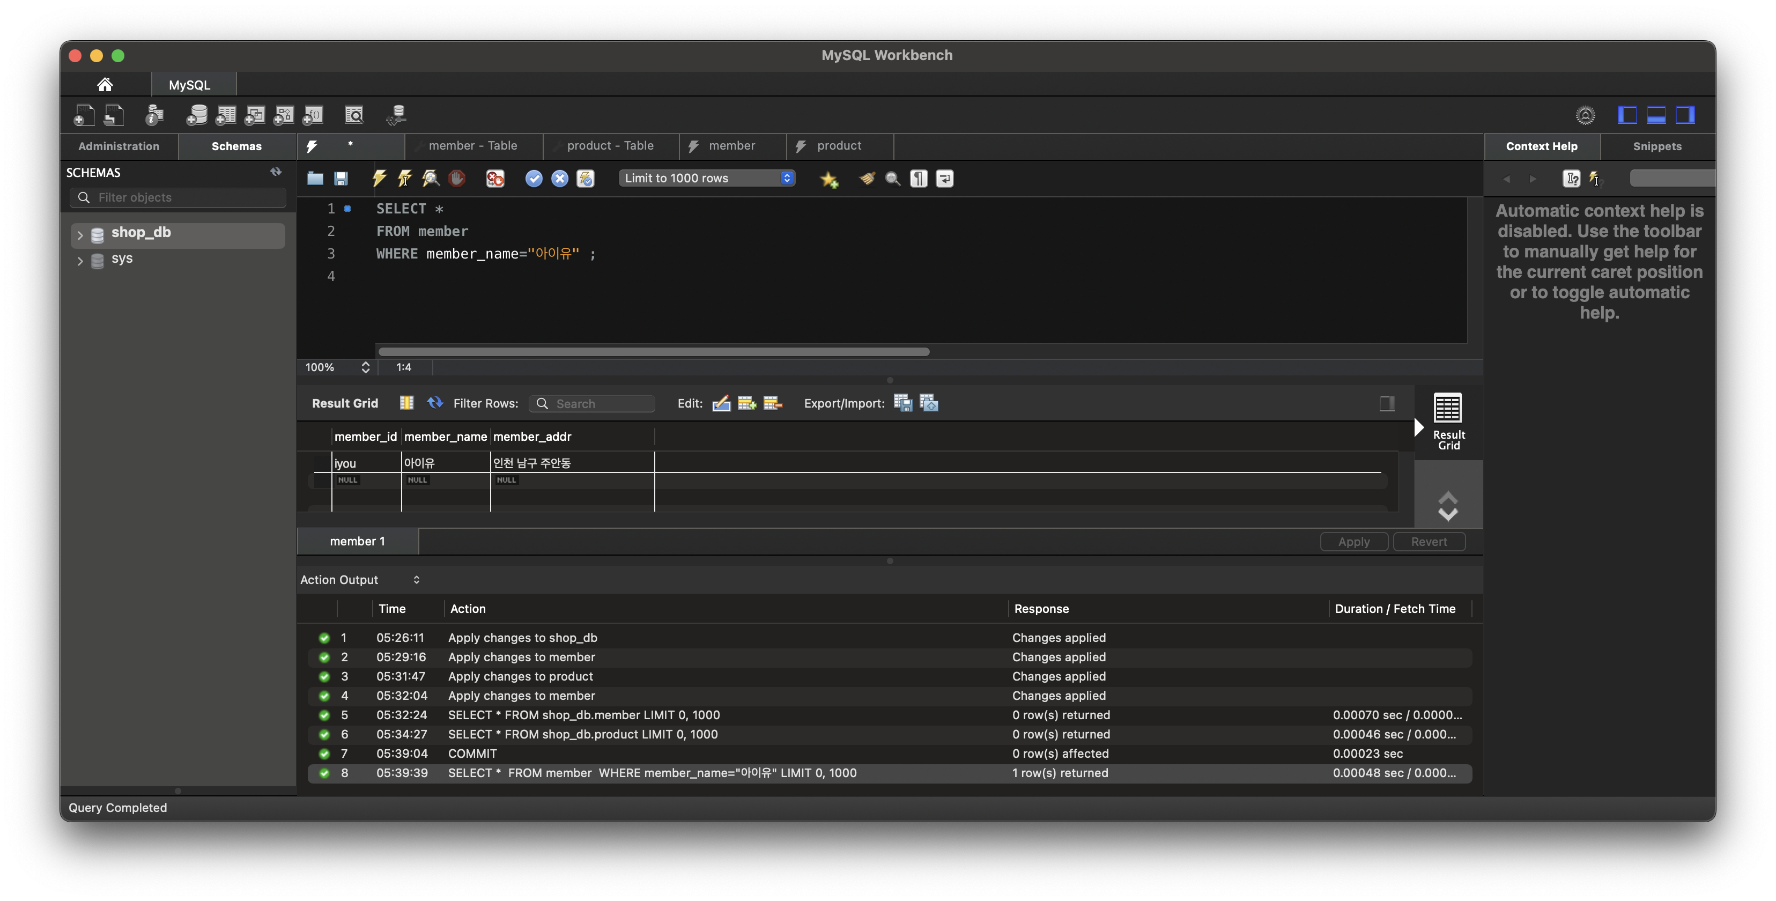Click the editor horizontal scrollbar

point(654,352)
